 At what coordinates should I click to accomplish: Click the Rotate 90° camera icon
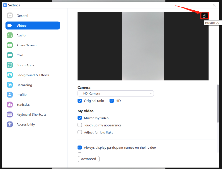[x=205, y=16]
